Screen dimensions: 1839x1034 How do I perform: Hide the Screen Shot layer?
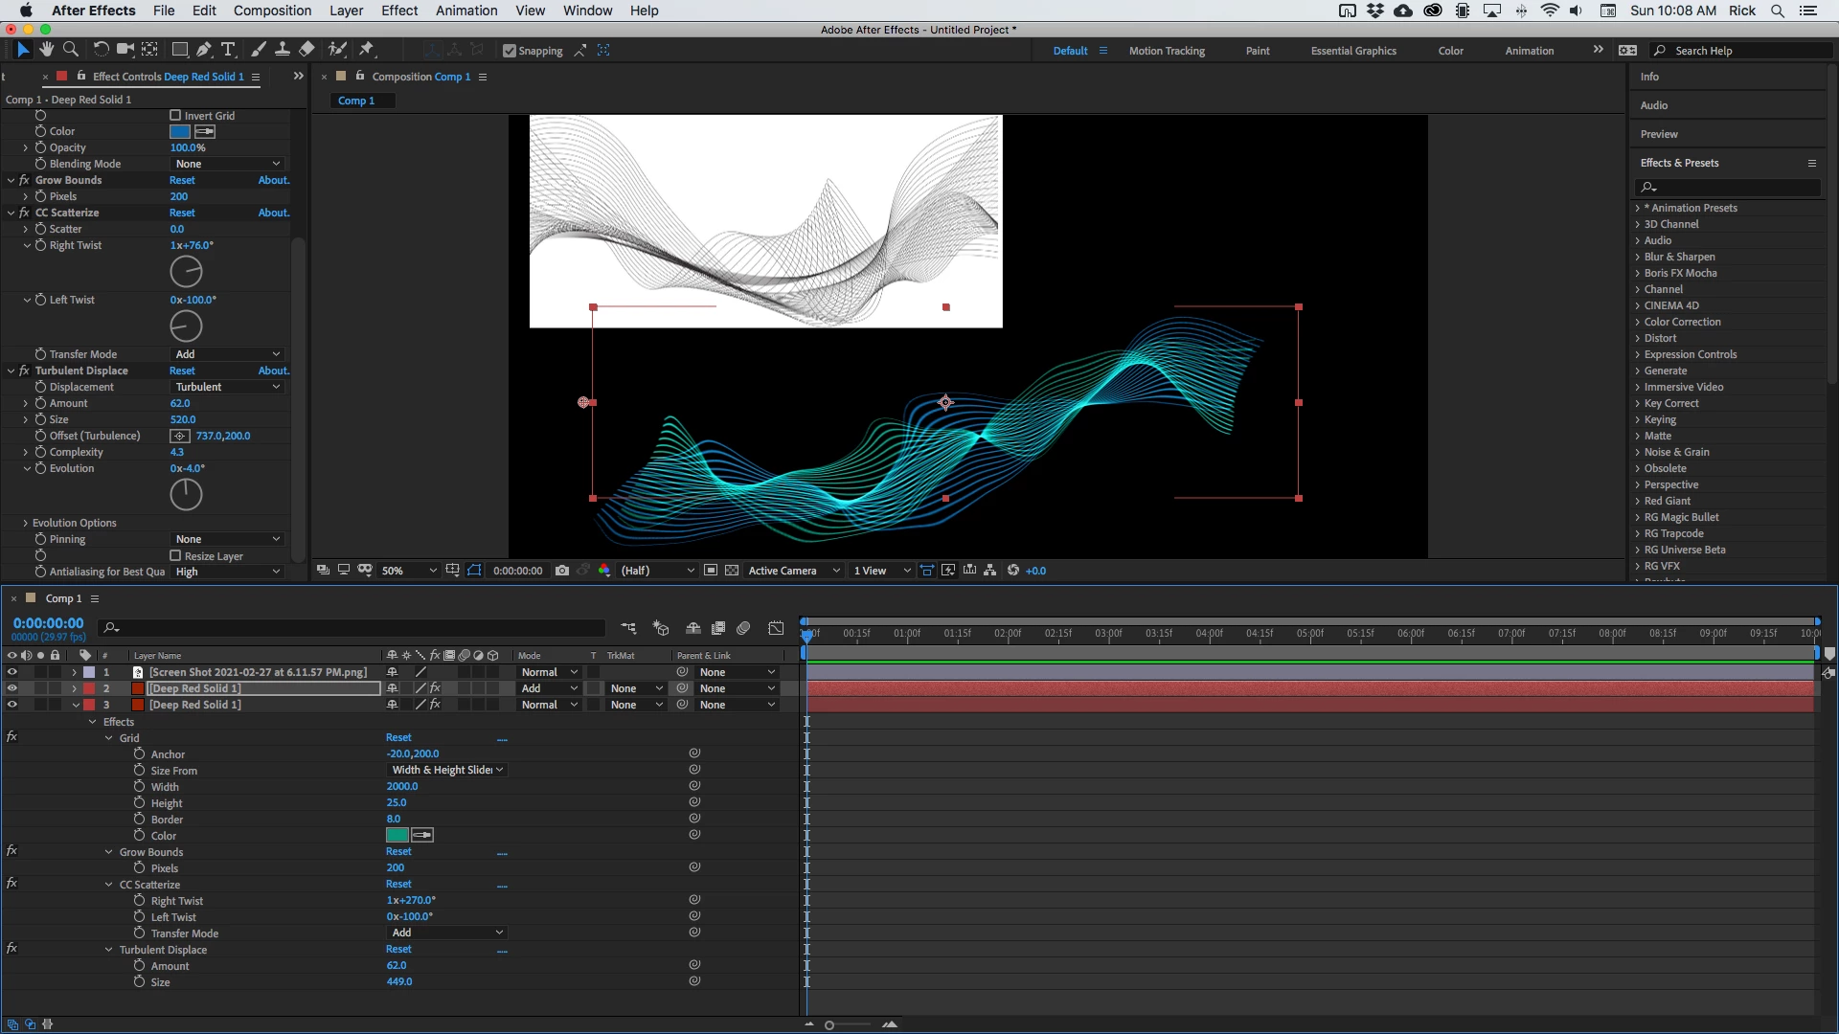(x=11, y=672)
